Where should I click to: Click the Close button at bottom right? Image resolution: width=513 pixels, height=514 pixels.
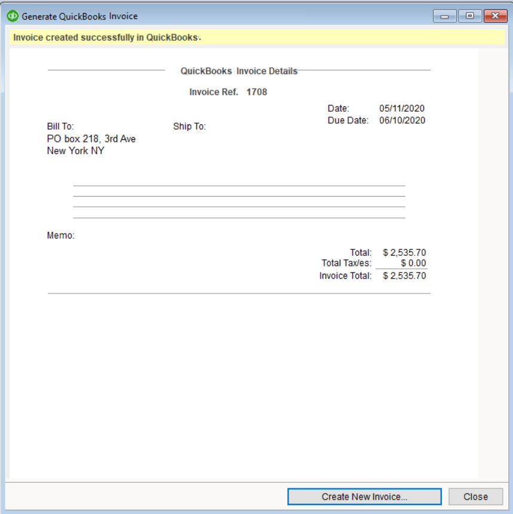pyautogui.click(x=475, y=497)
